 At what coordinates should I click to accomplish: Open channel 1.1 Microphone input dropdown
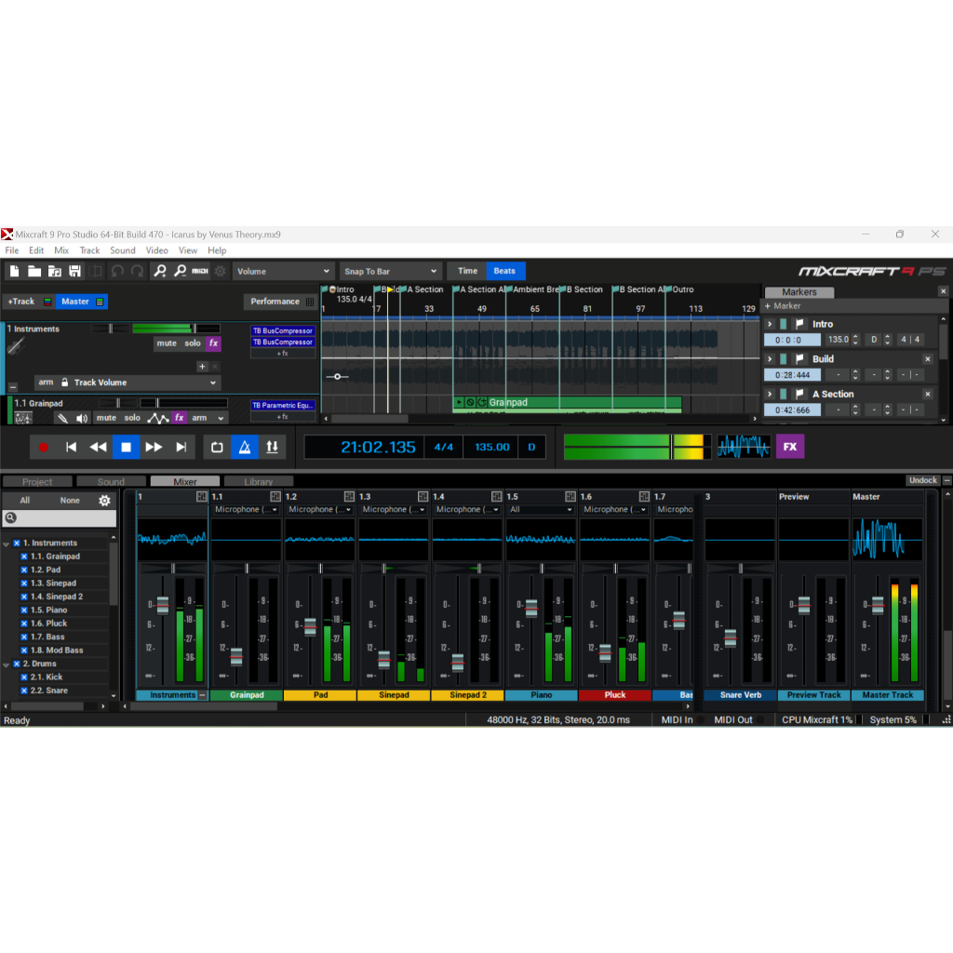[x=246, y=510]
